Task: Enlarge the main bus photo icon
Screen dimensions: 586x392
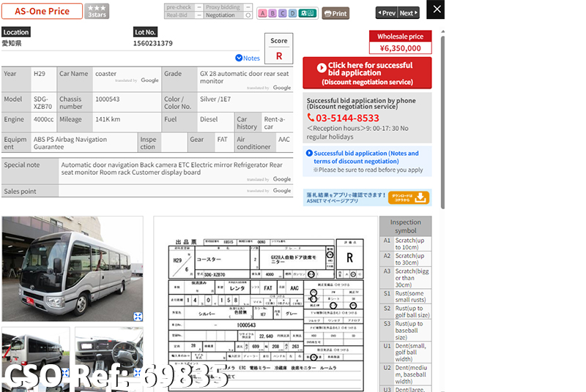Action: pos(138,317)
